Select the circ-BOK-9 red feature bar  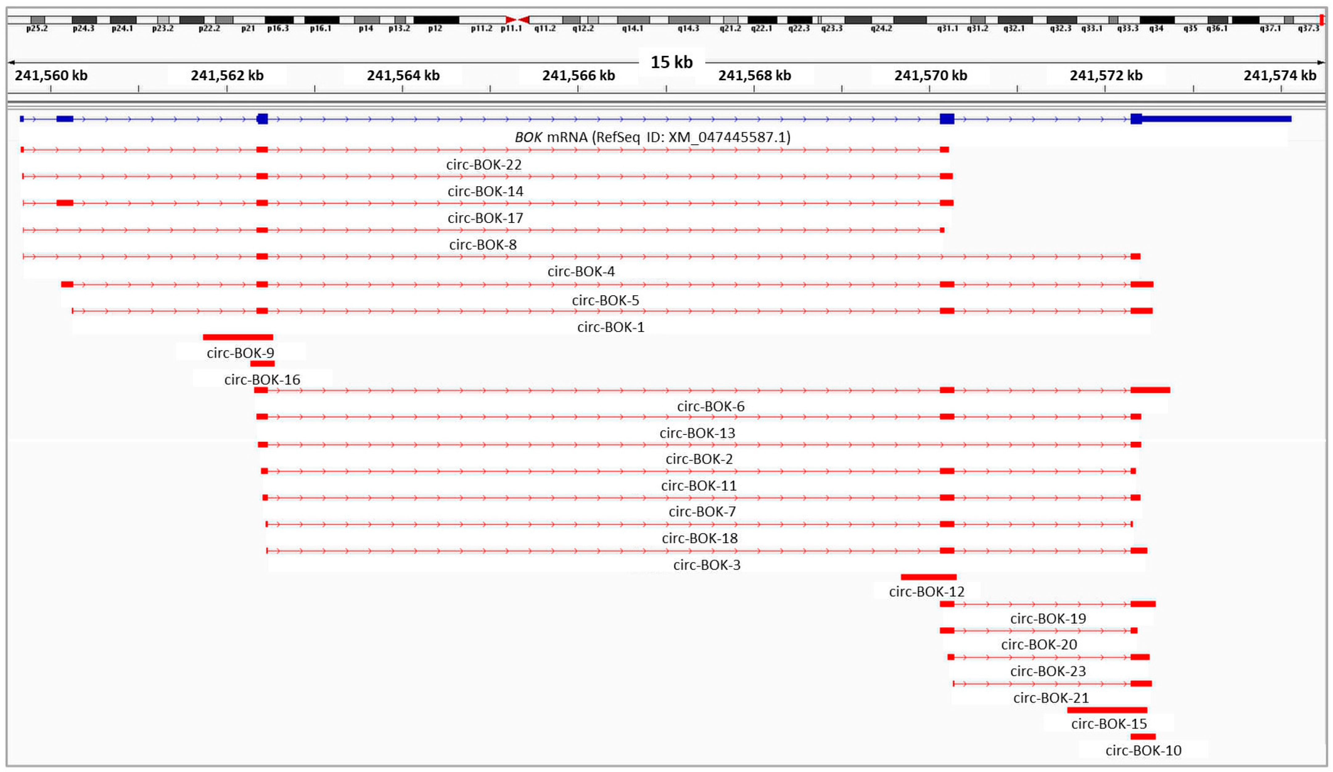238,337
